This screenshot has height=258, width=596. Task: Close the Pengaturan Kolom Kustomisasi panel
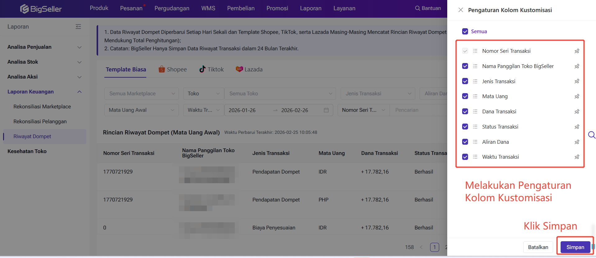click(x=461, y=10)
